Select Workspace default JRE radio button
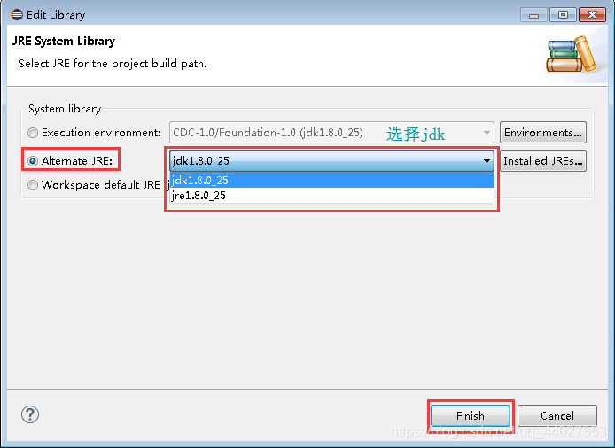The height and width of the screenshot is (448, 615). [x=33, y=185]
